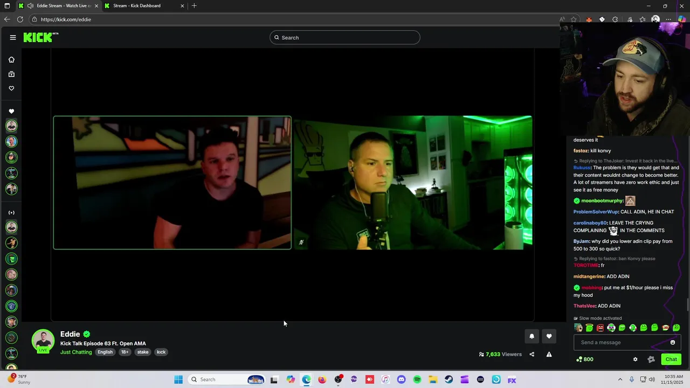This screenshot has width=690, height=388.
Task: Open Edge settings three-dots menu
Action: (668, 19)
